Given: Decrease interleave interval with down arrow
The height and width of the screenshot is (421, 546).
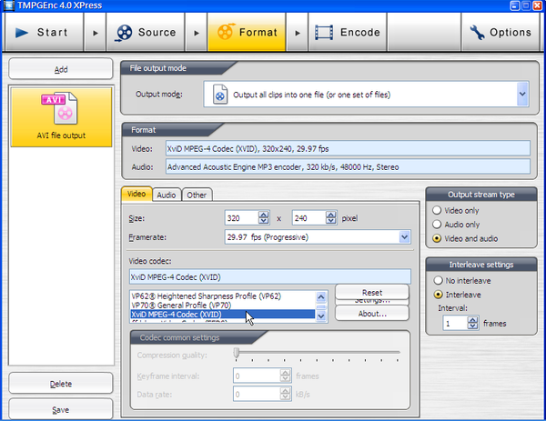Looking at the screenshot, I should pos(472,326).
